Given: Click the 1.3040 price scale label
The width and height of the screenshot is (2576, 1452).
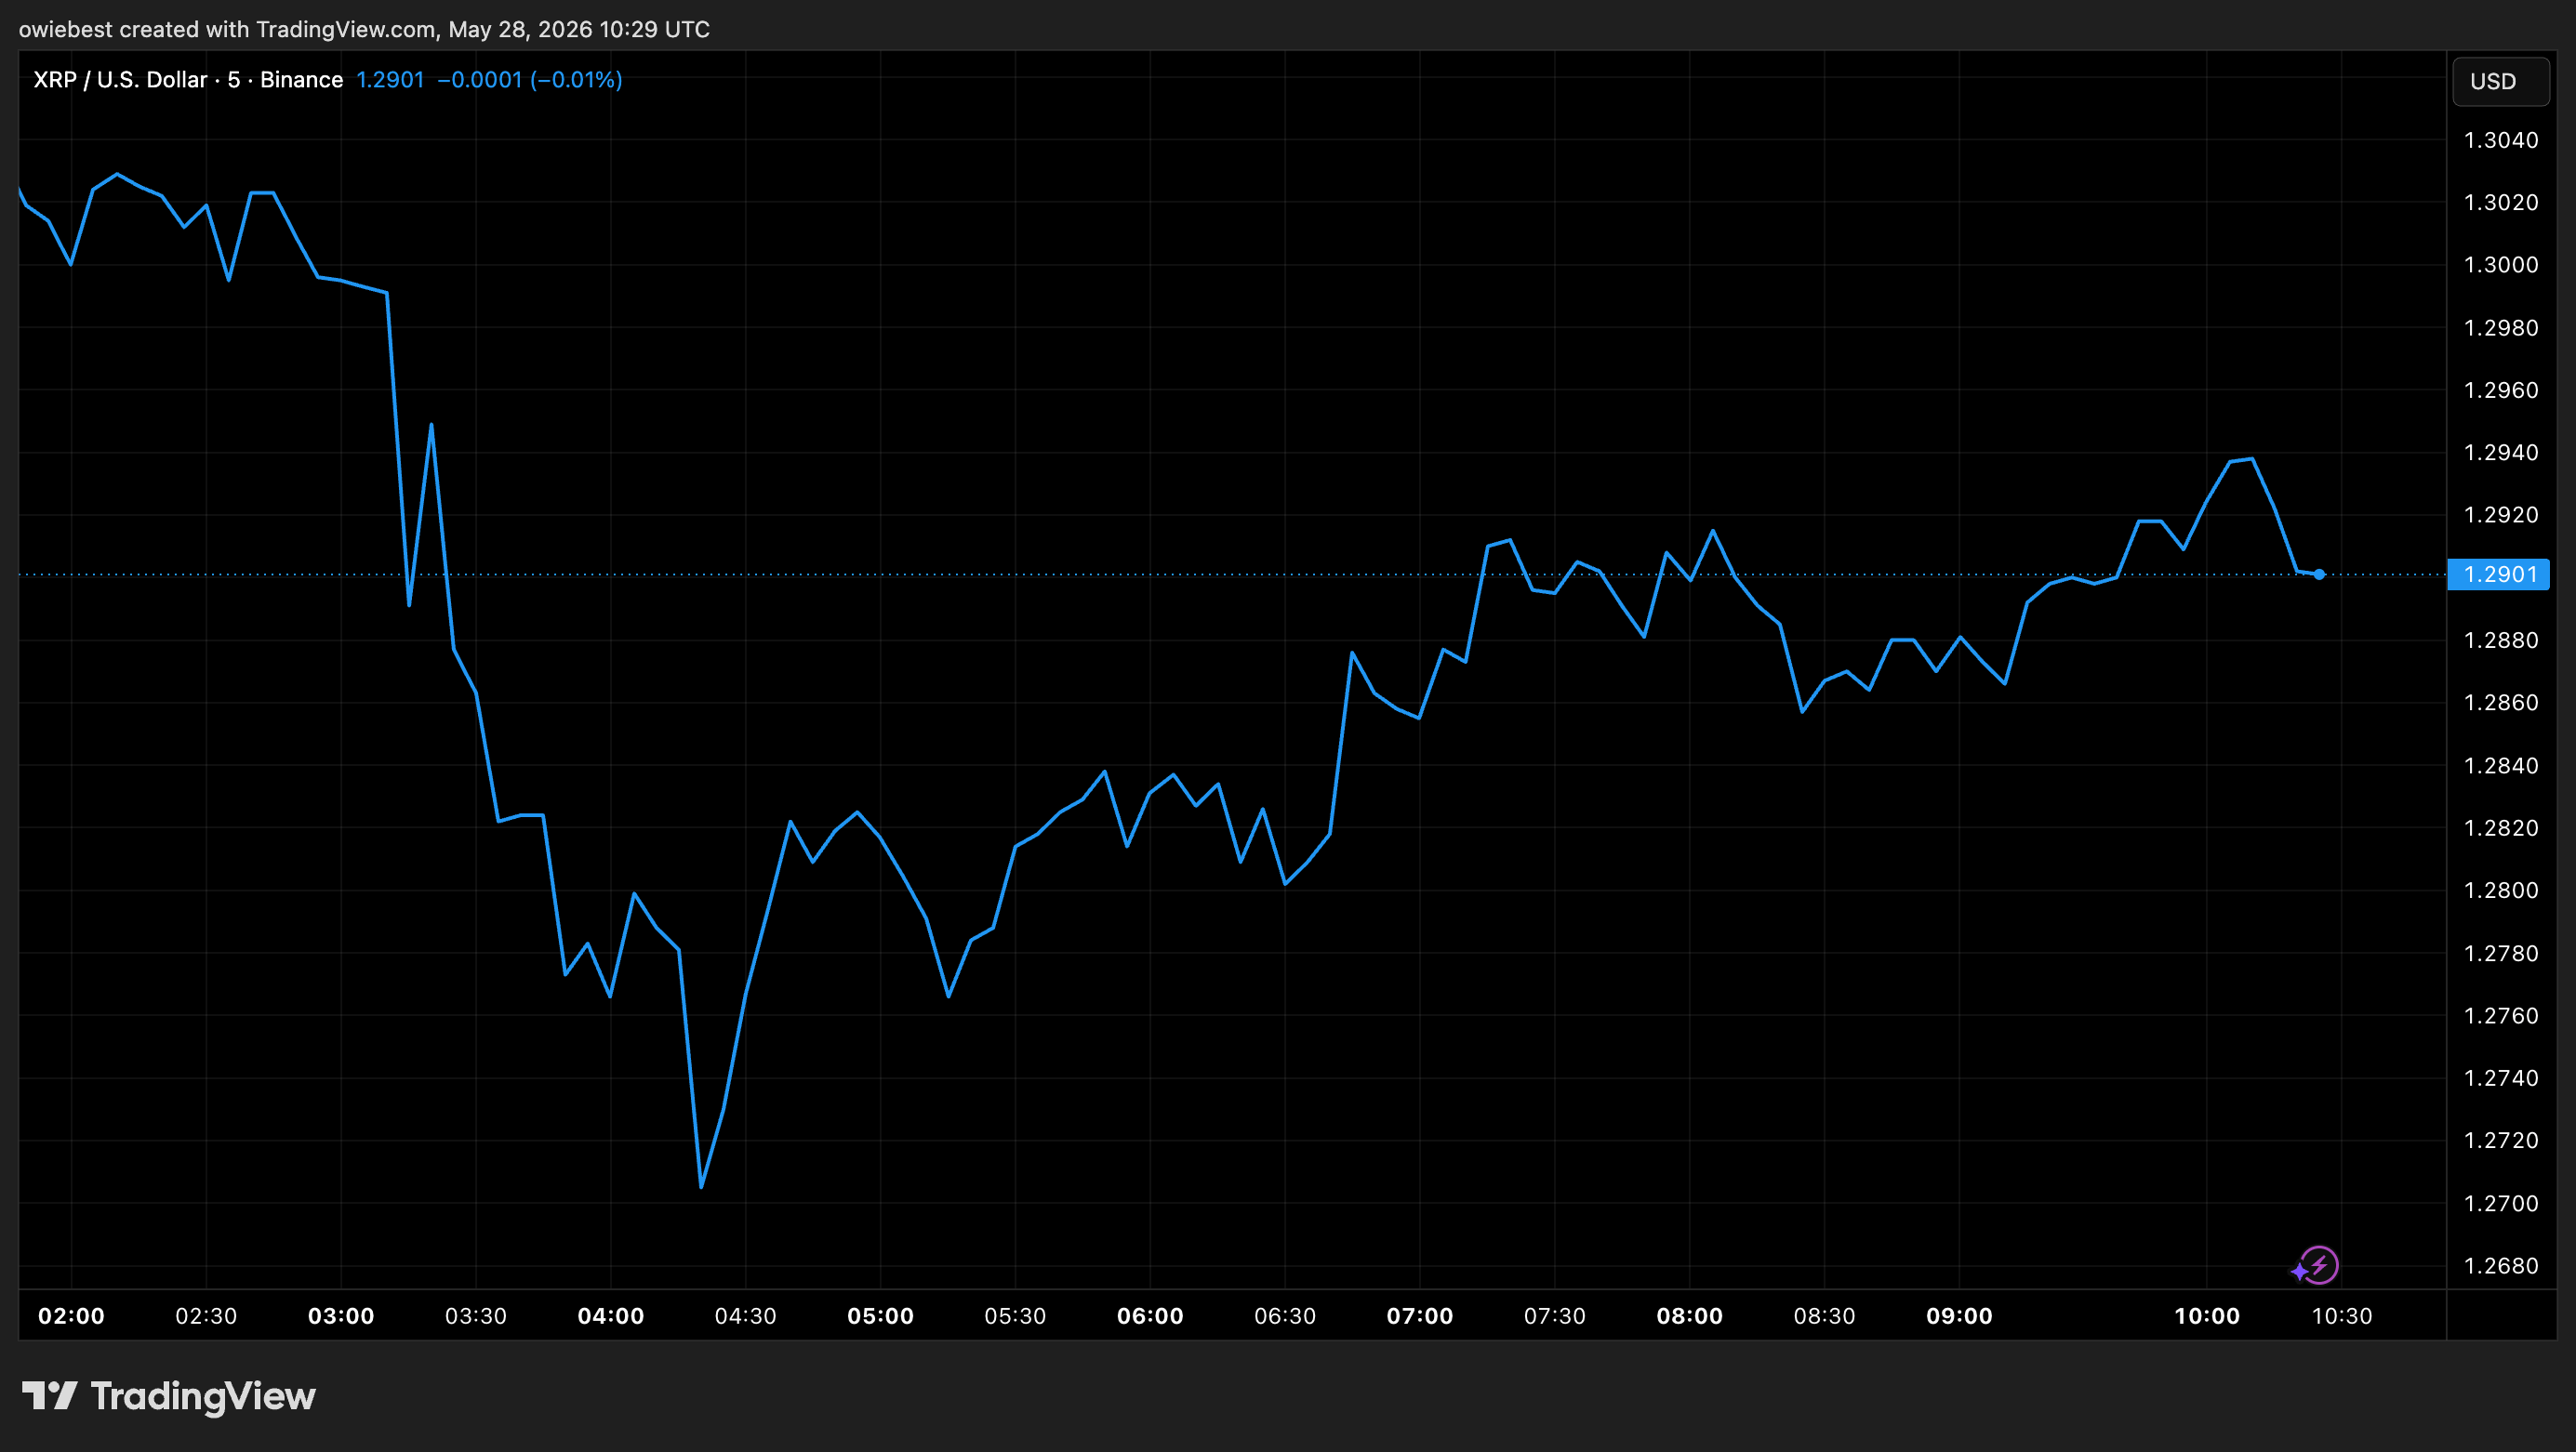Looking at the screenshot, I should [x=2500, y=140].
